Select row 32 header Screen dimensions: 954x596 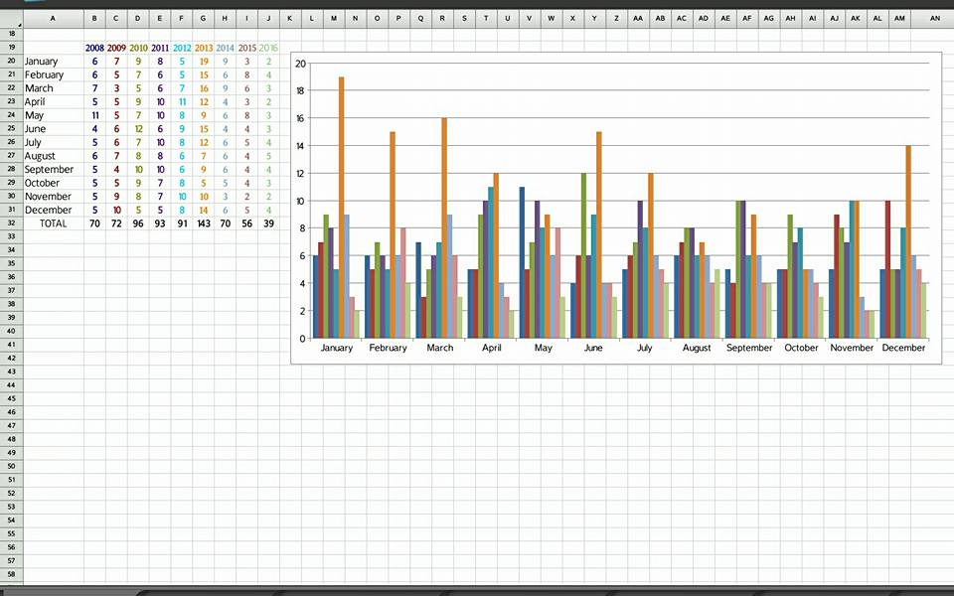[11, 223]
